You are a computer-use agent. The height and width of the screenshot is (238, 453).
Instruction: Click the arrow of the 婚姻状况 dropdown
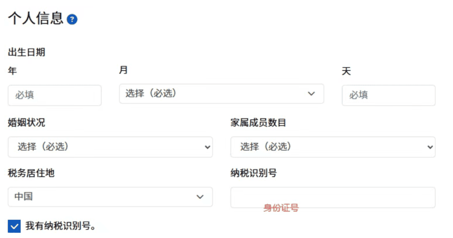pyautogui.click(x=207, y=147)
